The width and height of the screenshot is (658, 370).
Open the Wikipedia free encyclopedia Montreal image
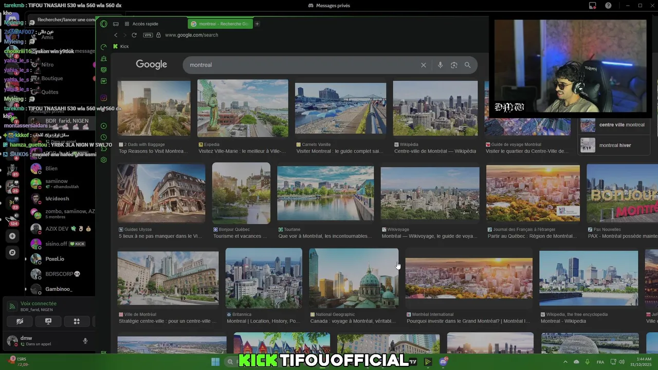(x=589, y=278)
